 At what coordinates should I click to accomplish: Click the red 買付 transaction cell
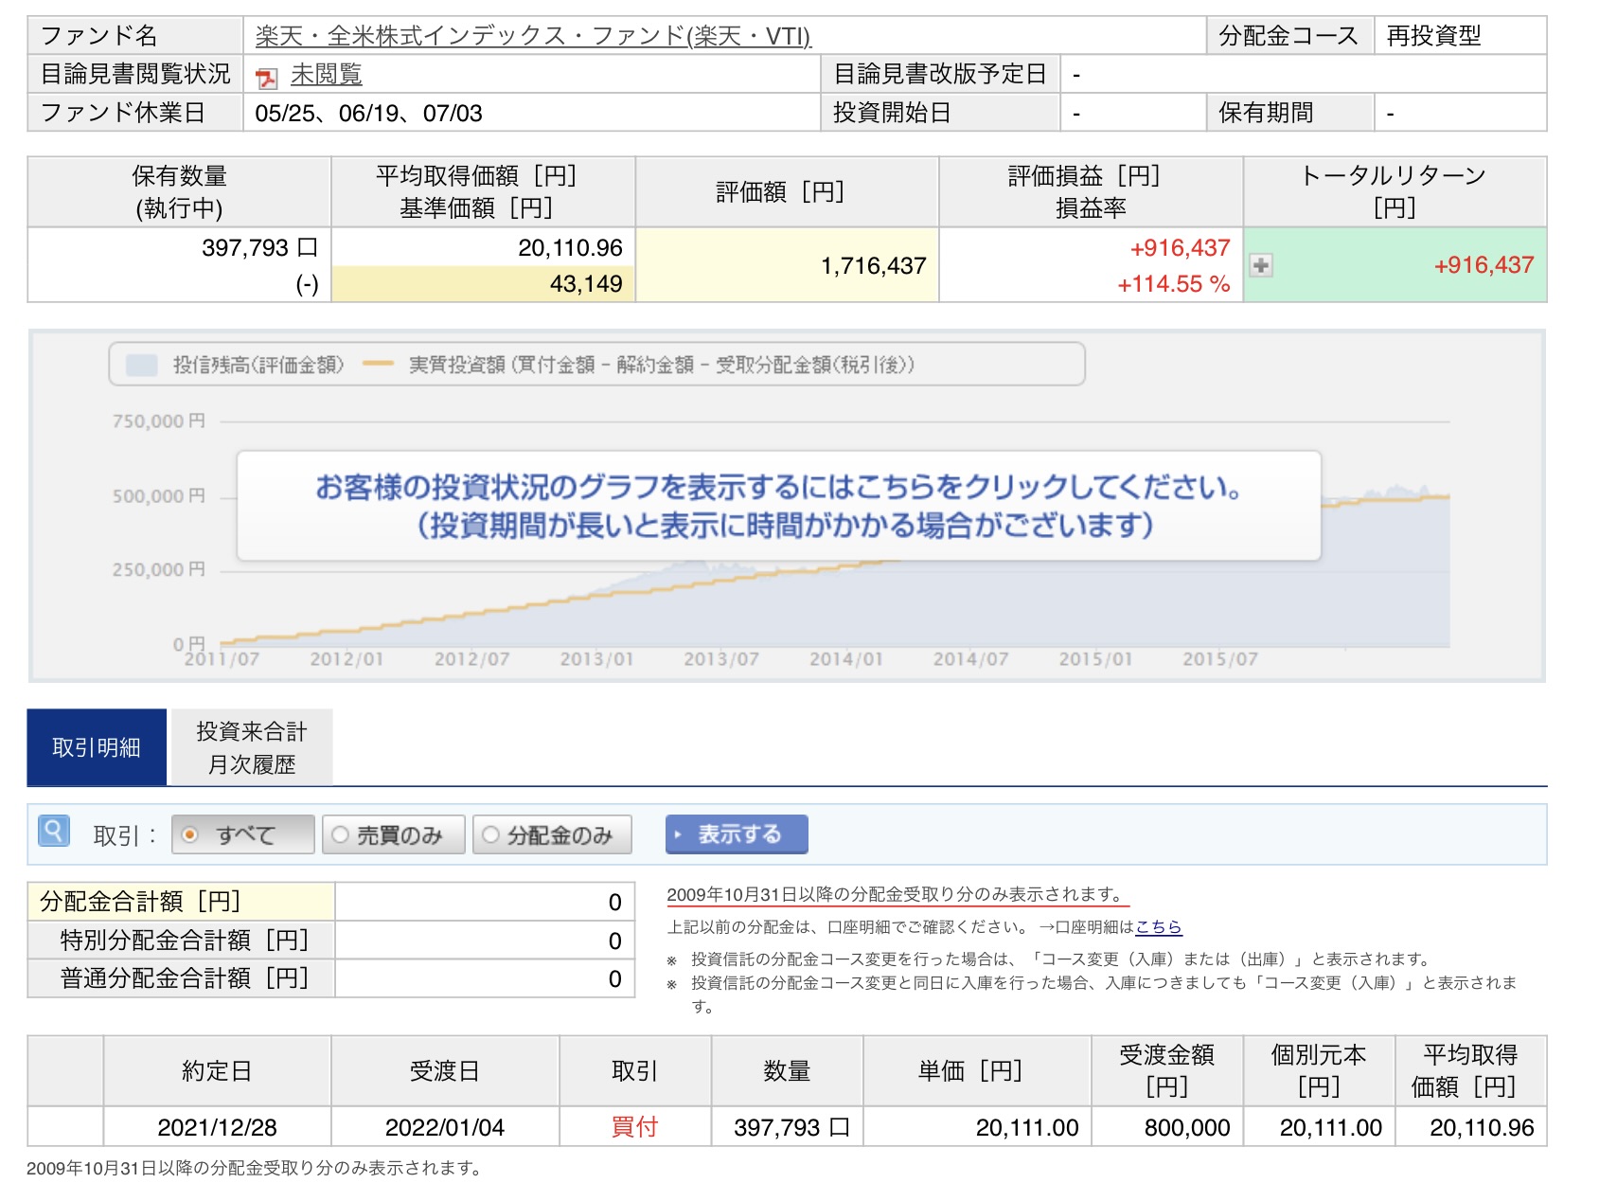[x=634, y=1127]
